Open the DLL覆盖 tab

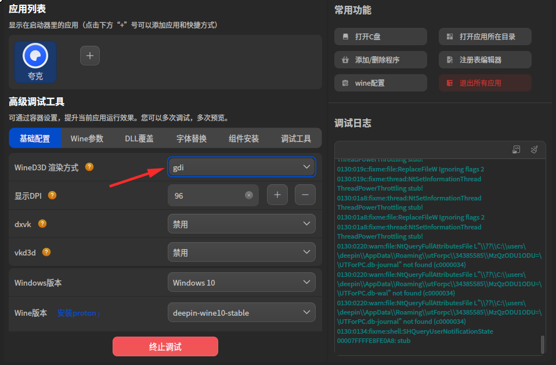coord(139,138)
